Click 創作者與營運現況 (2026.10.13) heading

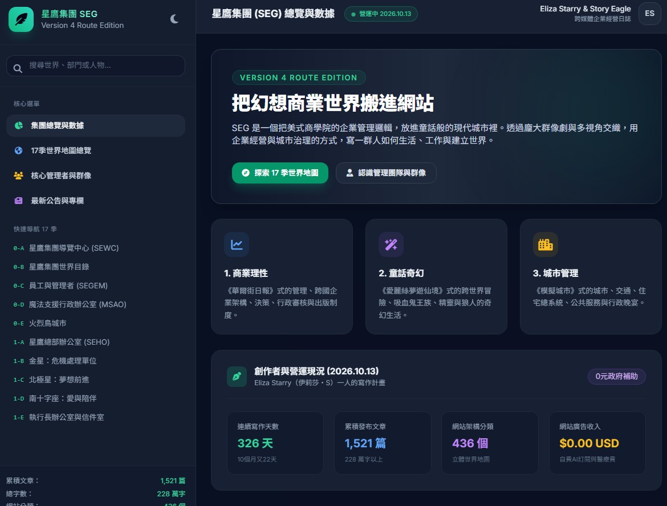tap(316, 371)
